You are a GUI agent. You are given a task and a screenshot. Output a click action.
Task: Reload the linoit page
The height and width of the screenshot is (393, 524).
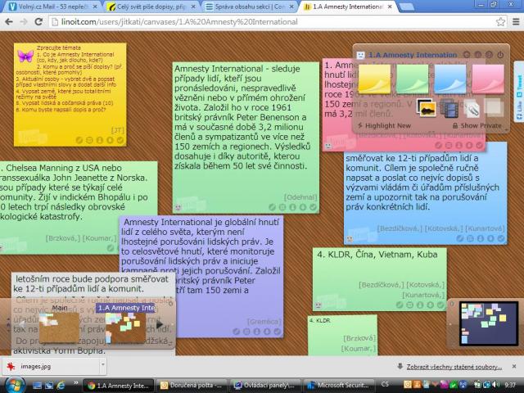pyautogui.click(x=38, y=22)
